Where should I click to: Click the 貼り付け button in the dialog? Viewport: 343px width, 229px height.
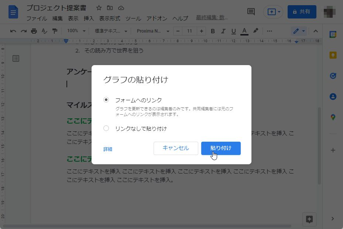coord(220,148)
